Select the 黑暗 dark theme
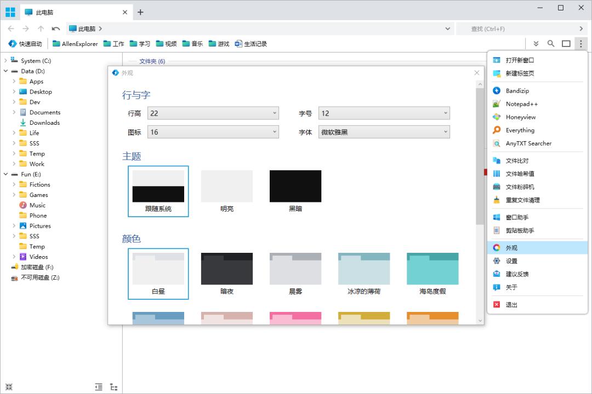592x394 pixels. point(295,186)
